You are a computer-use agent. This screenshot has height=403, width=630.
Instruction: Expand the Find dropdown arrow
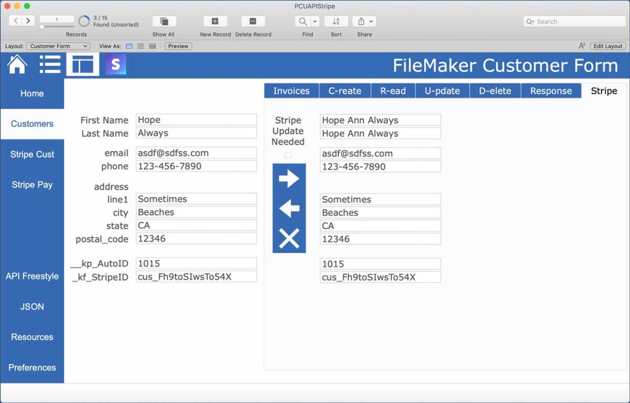click(315, 22)
